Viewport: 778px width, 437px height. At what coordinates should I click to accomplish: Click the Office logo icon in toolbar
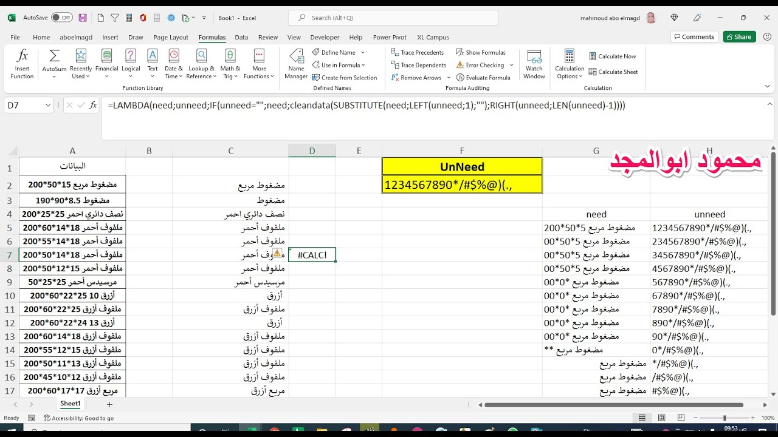pos(143,18)
